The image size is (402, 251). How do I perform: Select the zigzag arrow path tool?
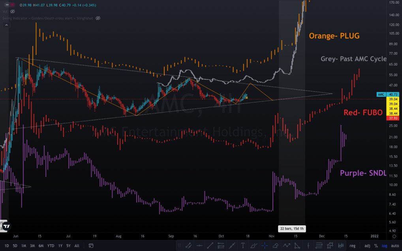[286, 245]
